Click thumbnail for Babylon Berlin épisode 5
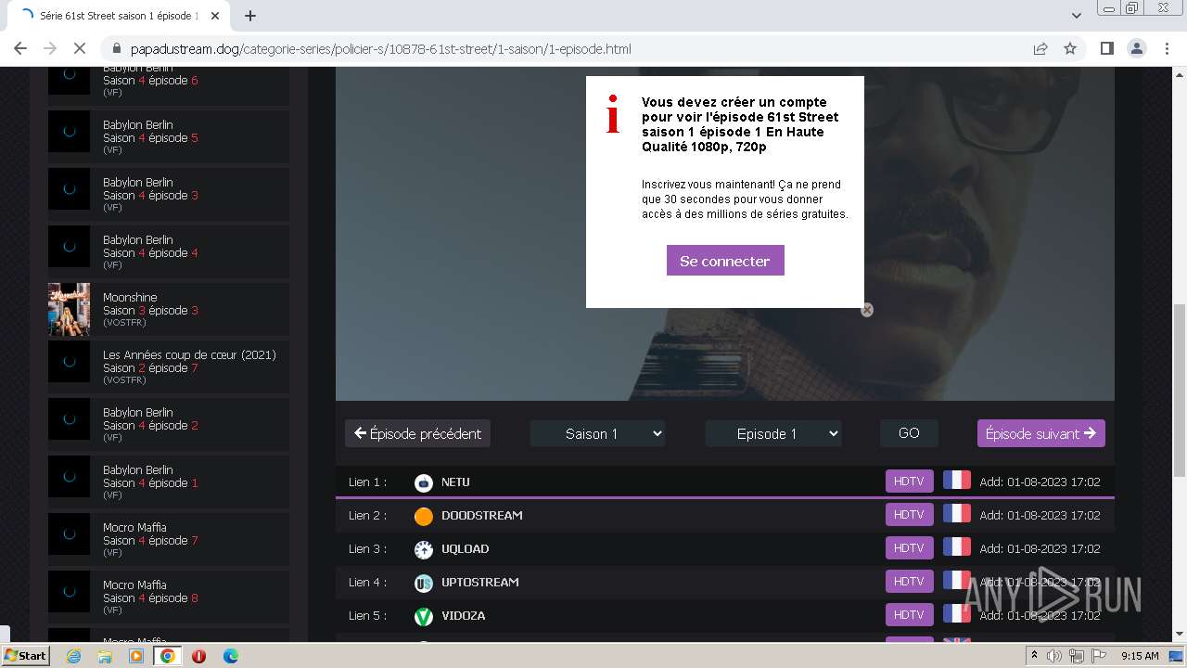The width and height of the screenshot is (1187, 668). pos(69,132)
